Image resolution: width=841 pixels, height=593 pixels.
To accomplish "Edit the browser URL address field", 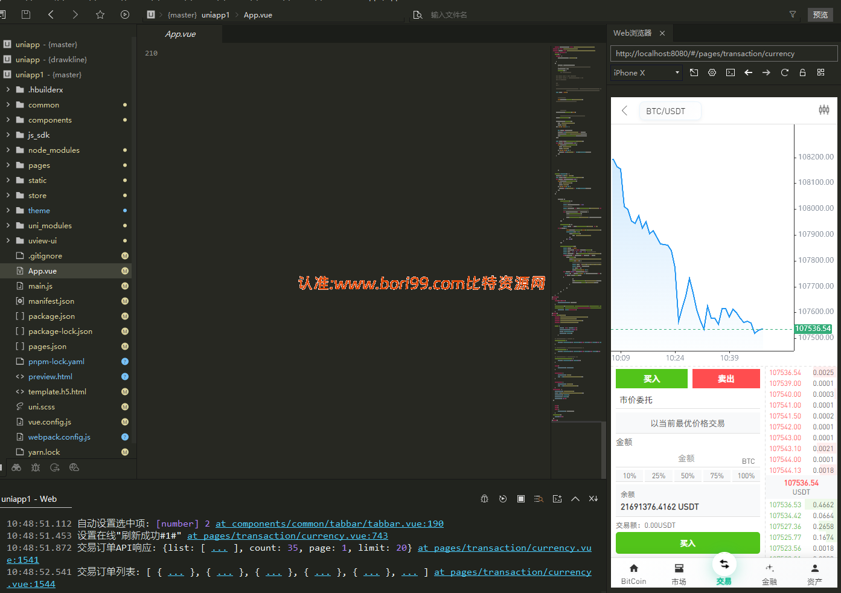I will coord(724,54).
